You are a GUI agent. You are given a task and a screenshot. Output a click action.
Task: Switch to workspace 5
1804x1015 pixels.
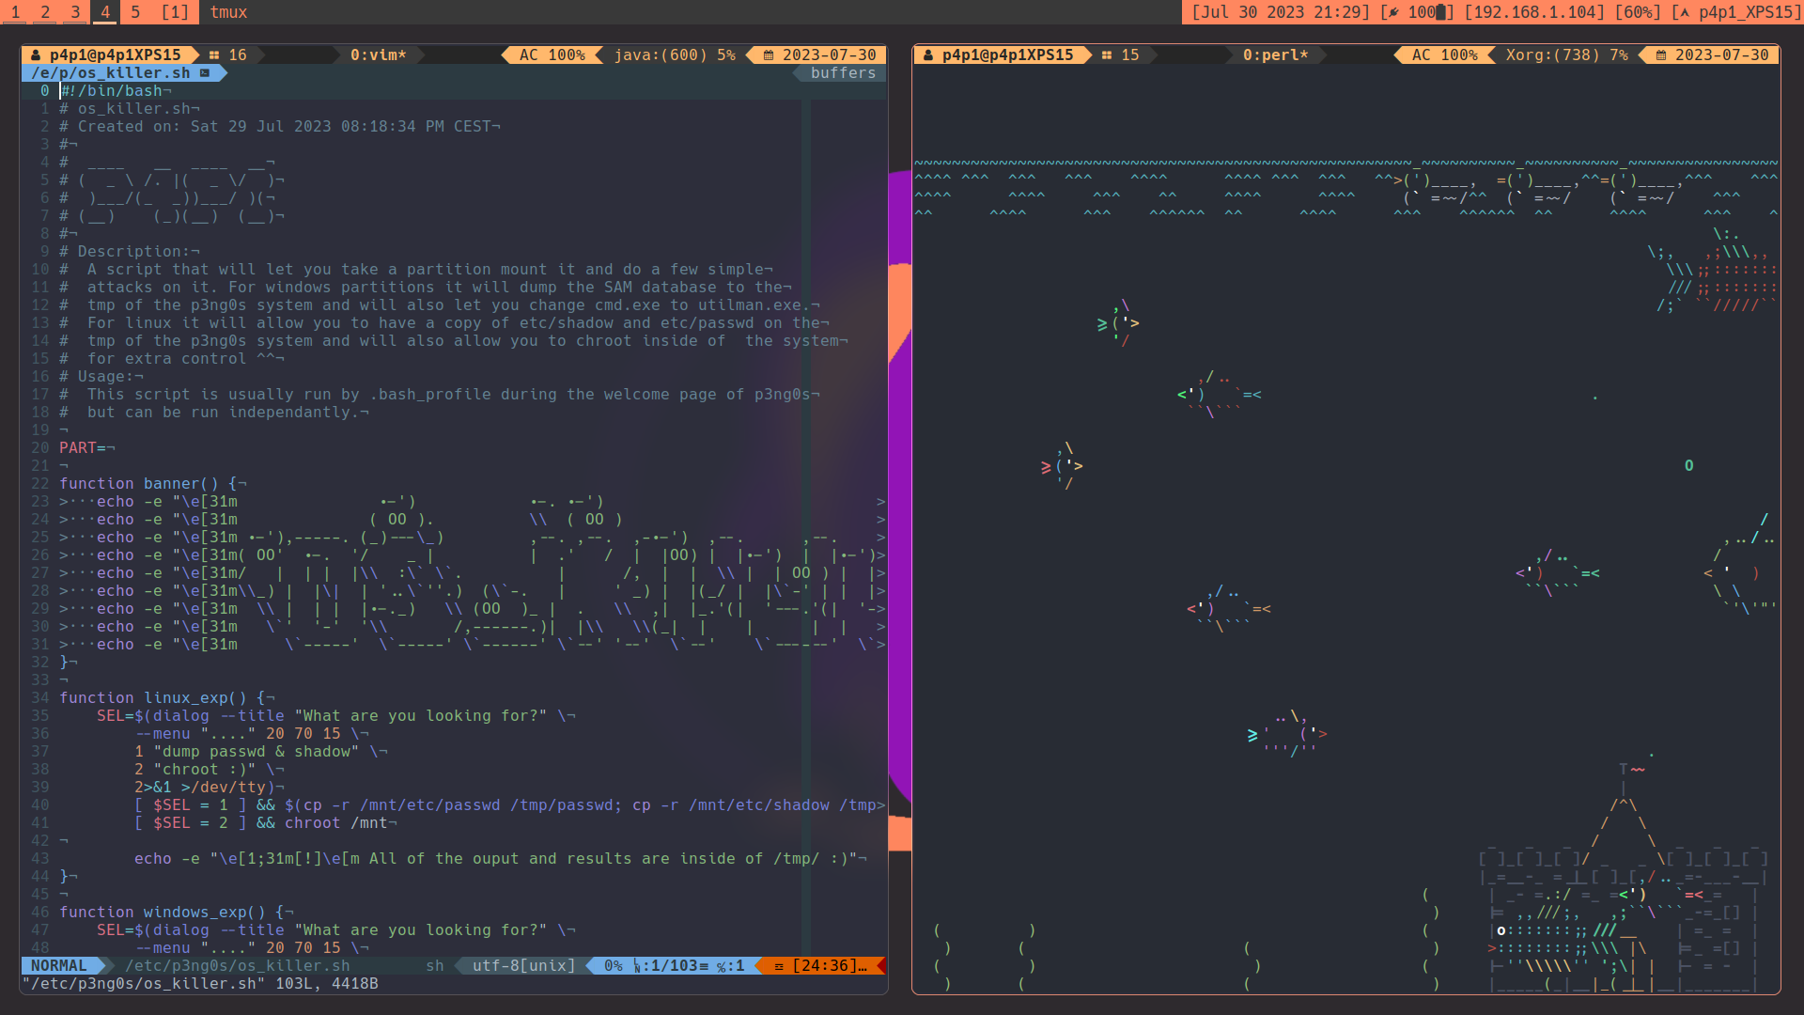[135, 12]
